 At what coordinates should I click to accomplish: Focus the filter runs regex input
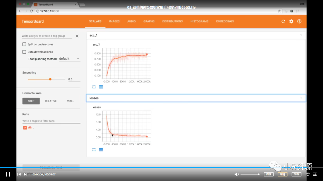point(51,121)
